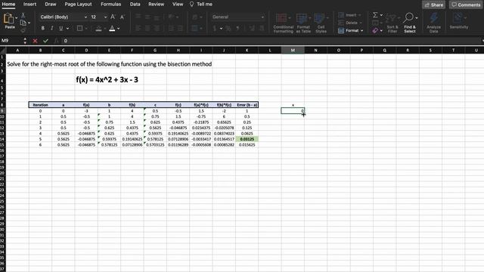Select column M header
The image size is (484, 272).
pyautogui.click(x=293, y=50)
